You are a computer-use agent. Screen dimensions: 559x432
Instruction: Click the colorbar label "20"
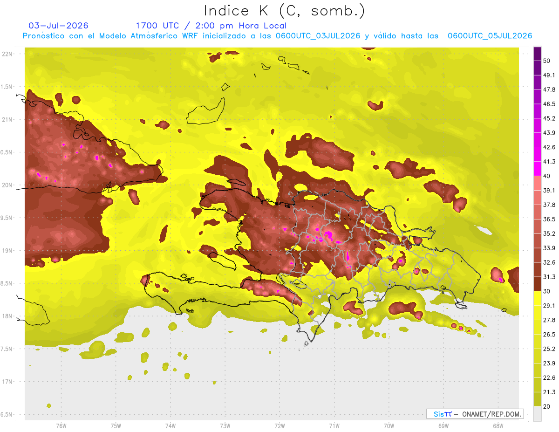tap(547, 406)
